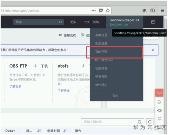Click the browser address bar
Image resolution: width=170 pixels, height=135 pixels.
56,11
